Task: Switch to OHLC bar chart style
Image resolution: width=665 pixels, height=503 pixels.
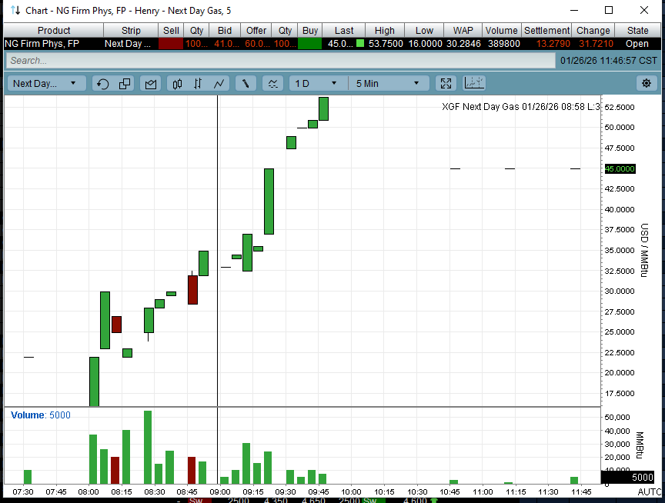Action: (x=198, y=84)
